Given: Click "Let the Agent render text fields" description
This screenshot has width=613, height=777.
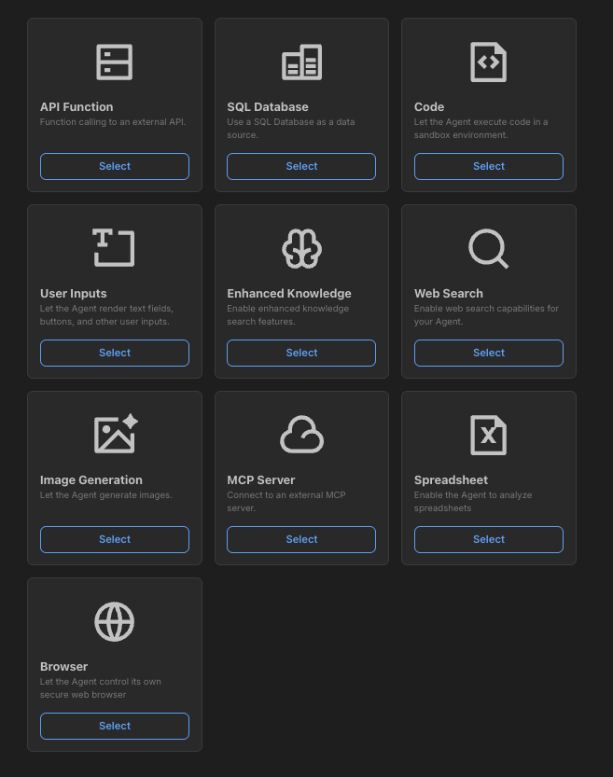Looking at the screenshot, I should coord(106,314).
